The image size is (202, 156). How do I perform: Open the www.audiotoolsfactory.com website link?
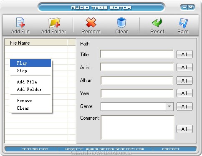[115, 149]
